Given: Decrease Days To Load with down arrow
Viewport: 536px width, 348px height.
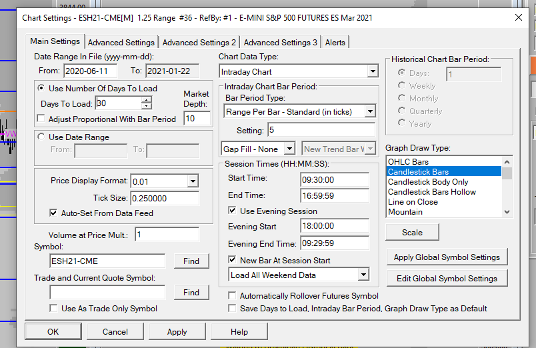Looking at the screenshot, I should 146,106.
